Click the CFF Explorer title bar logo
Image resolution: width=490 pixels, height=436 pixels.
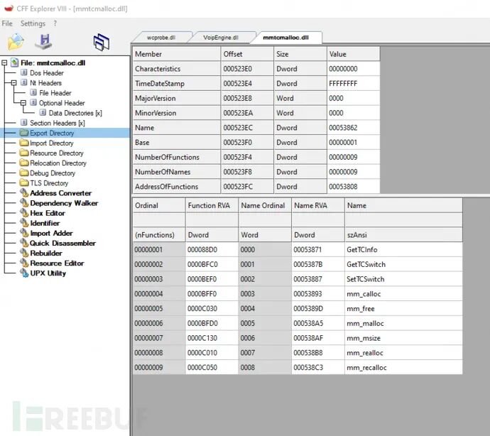[9, 8]
